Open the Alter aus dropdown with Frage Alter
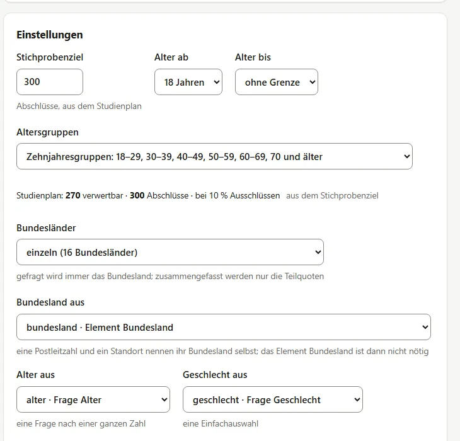The image size is (460, 441). click(93, 399)
